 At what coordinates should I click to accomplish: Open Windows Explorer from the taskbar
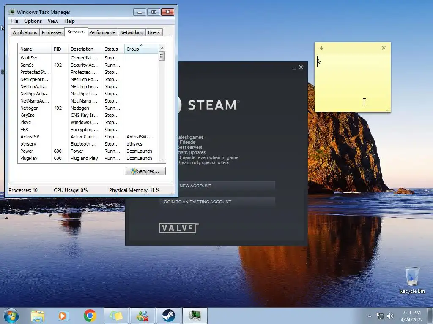pos(38,316)
